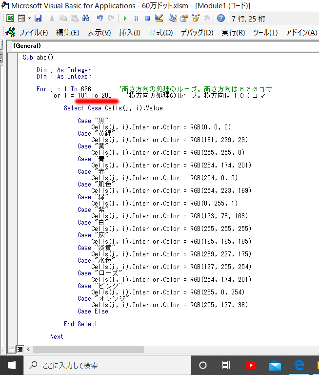
Task: Click Insert UserForm toolbar icon
Action: (21, 18)
